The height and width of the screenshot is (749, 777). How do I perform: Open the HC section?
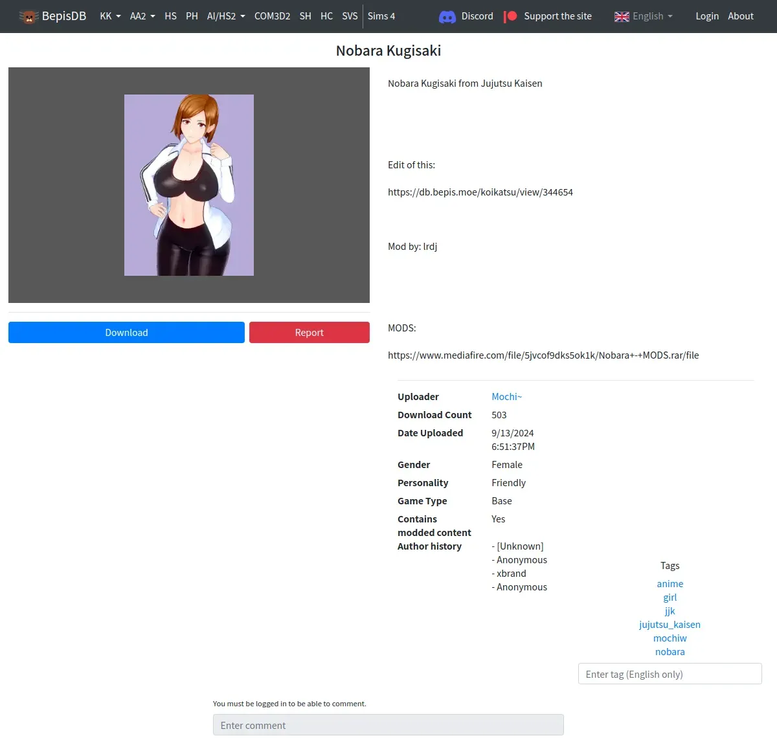coord(327,16)
